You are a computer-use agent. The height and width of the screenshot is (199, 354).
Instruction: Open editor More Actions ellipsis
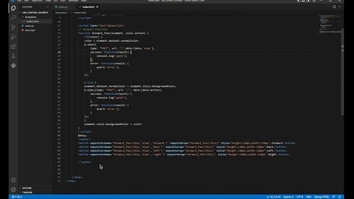[x=340, y=7]
